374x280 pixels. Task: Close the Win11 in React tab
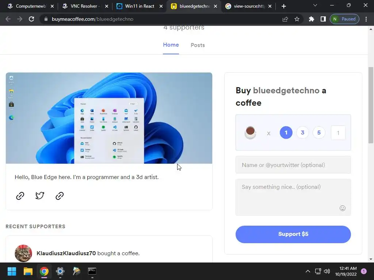click(161, 6)
